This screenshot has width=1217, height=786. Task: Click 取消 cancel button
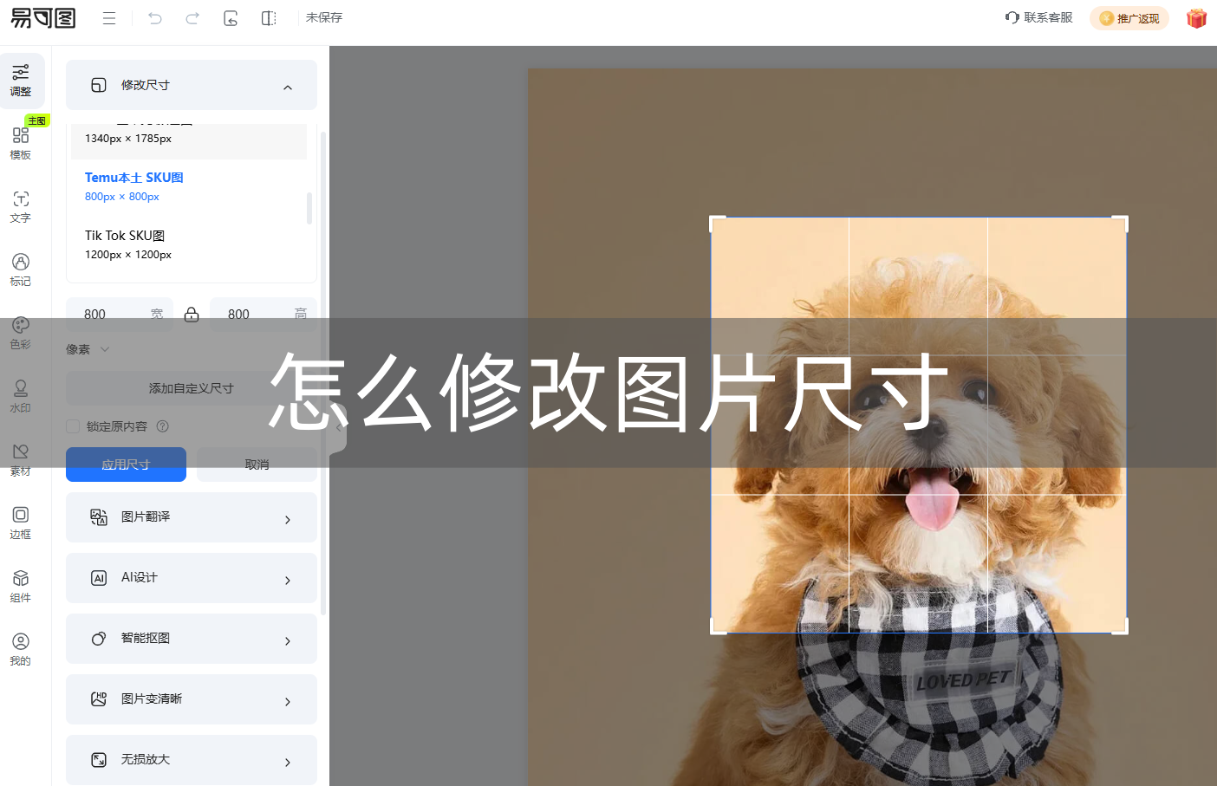pyautogui.click(x=257, y=464)
